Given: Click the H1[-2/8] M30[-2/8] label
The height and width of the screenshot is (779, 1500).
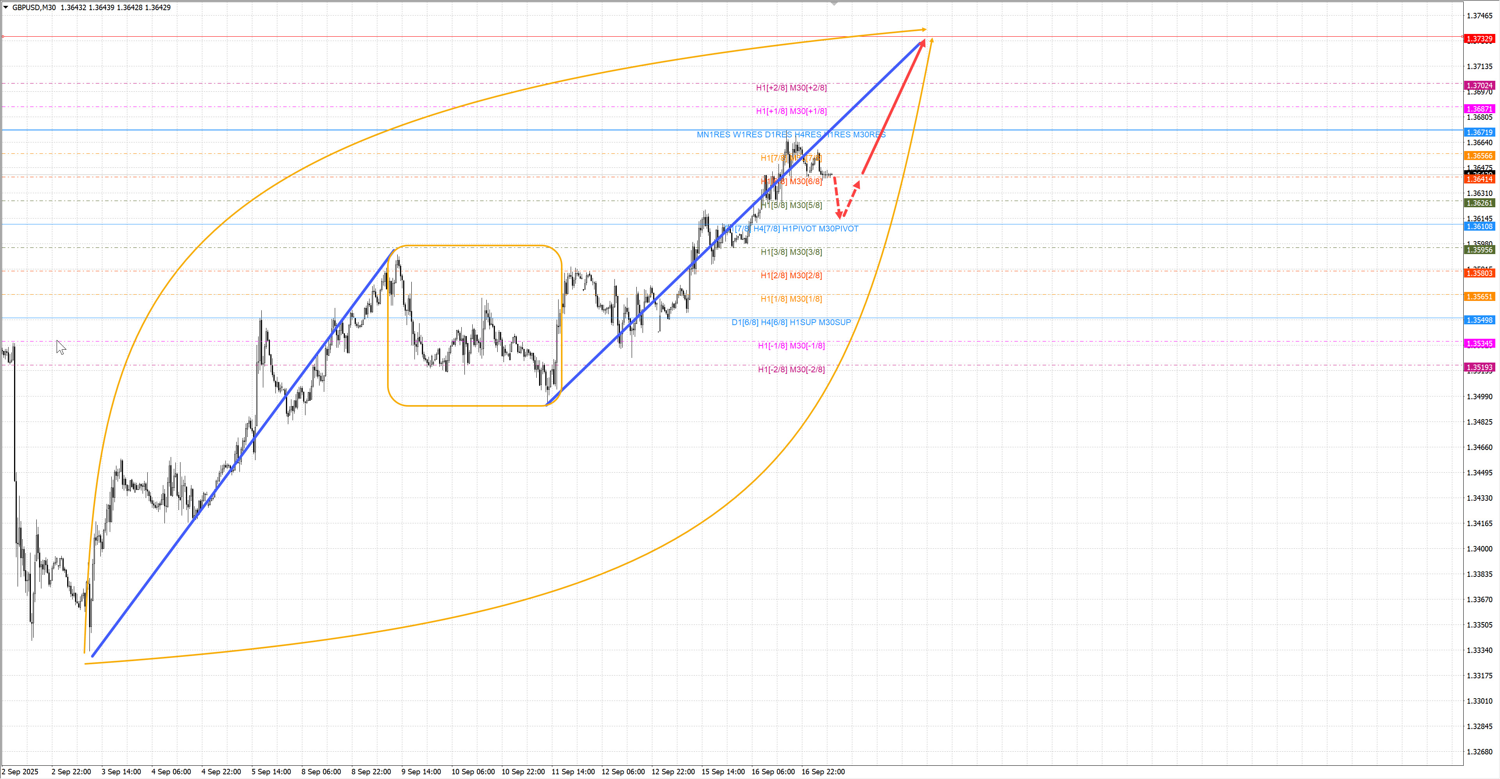Looking at the screenshot, I should [x=791, y=370].
